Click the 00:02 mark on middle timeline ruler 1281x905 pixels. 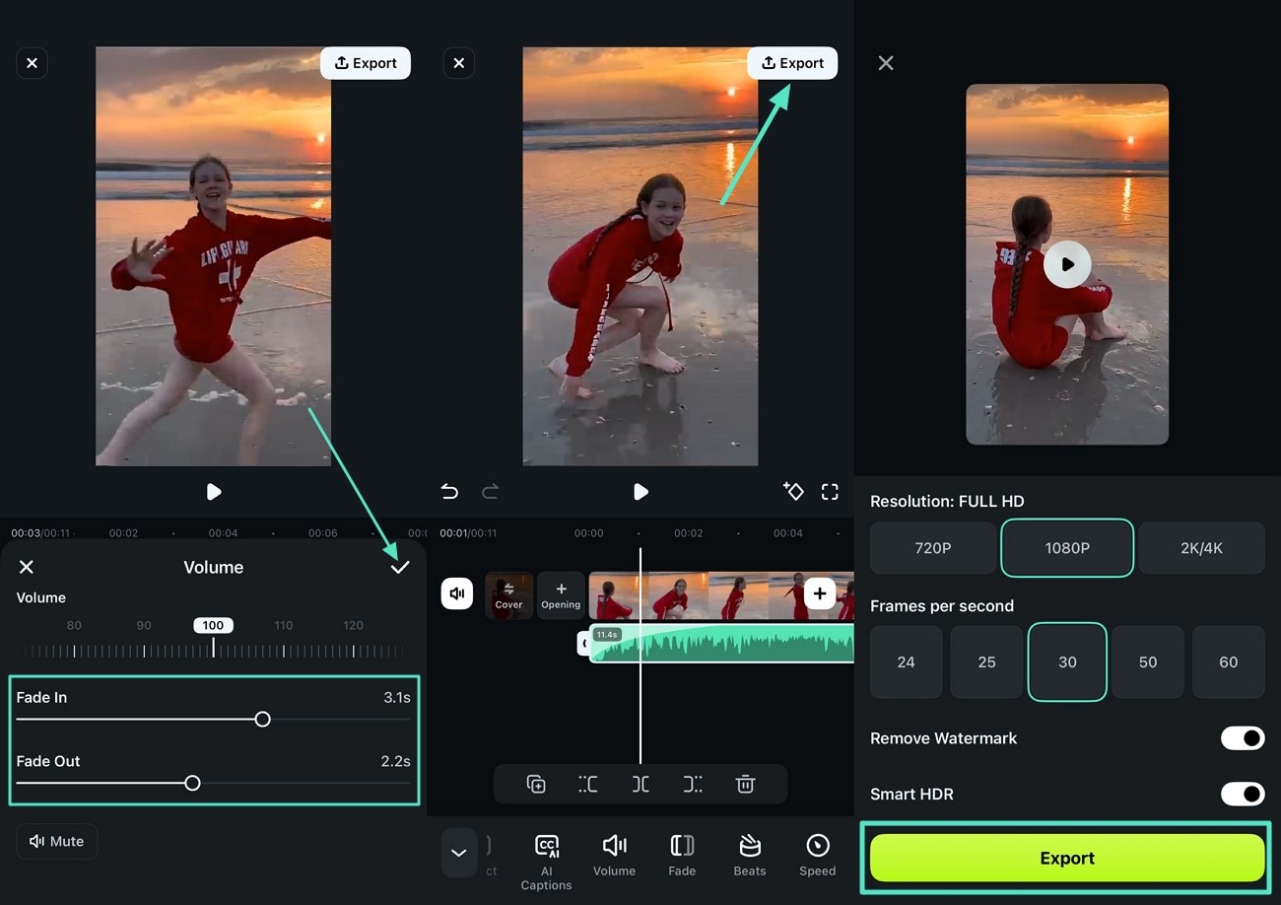coord(688,533)
